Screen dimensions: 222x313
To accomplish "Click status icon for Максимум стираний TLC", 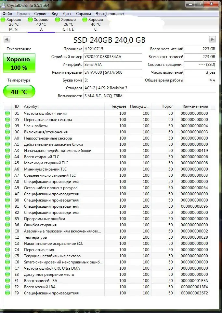I will click(x=7, y=163).
